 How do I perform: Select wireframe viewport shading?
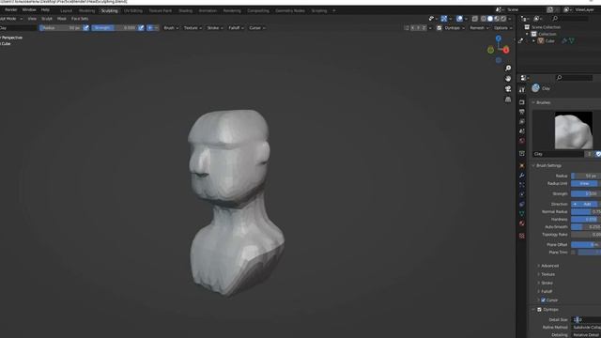(484, 19)
